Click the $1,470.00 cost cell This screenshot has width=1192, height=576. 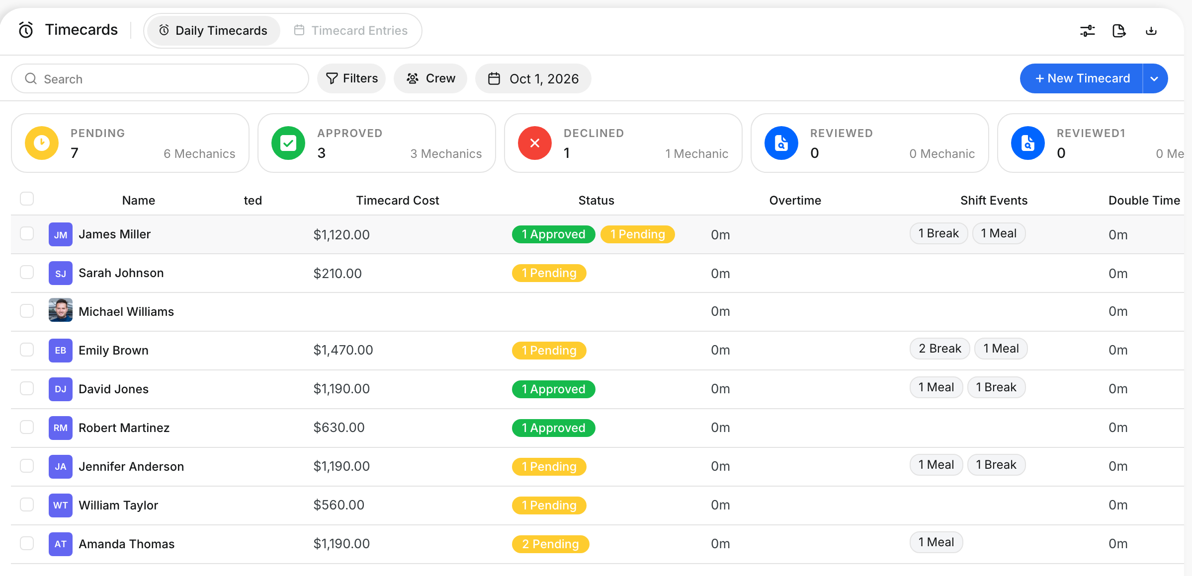pos(343,350)
